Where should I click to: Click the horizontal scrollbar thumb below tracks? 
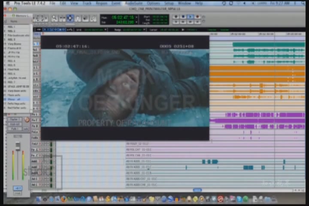pyautogui.click(x=197, y=190)
